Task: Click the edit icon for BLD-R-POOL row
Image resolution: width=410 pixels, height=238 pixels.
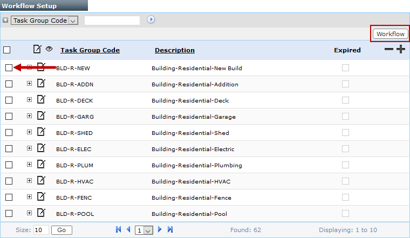Action: pos(41,213)
